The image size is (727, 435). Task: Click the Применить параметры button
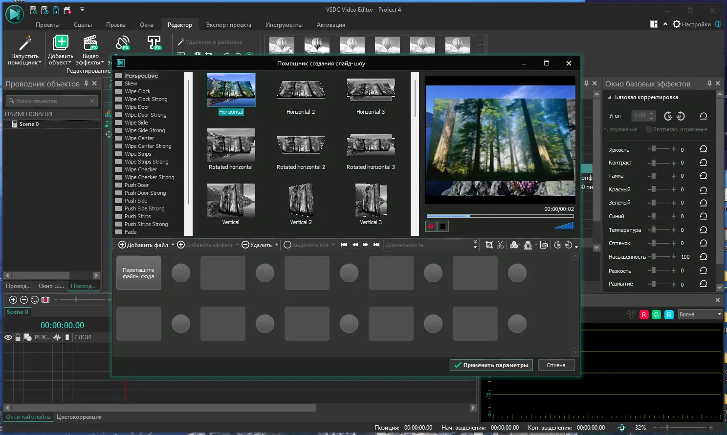point(491,365)
